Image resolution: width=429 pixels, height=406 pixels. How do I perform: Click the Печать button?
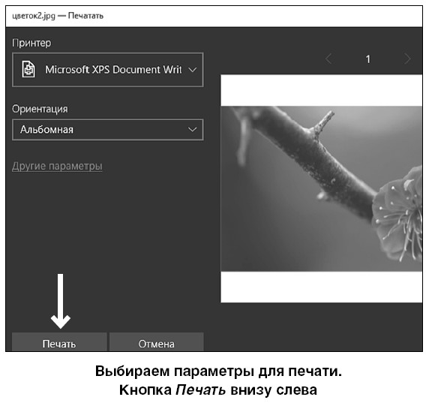coord(59,342)
